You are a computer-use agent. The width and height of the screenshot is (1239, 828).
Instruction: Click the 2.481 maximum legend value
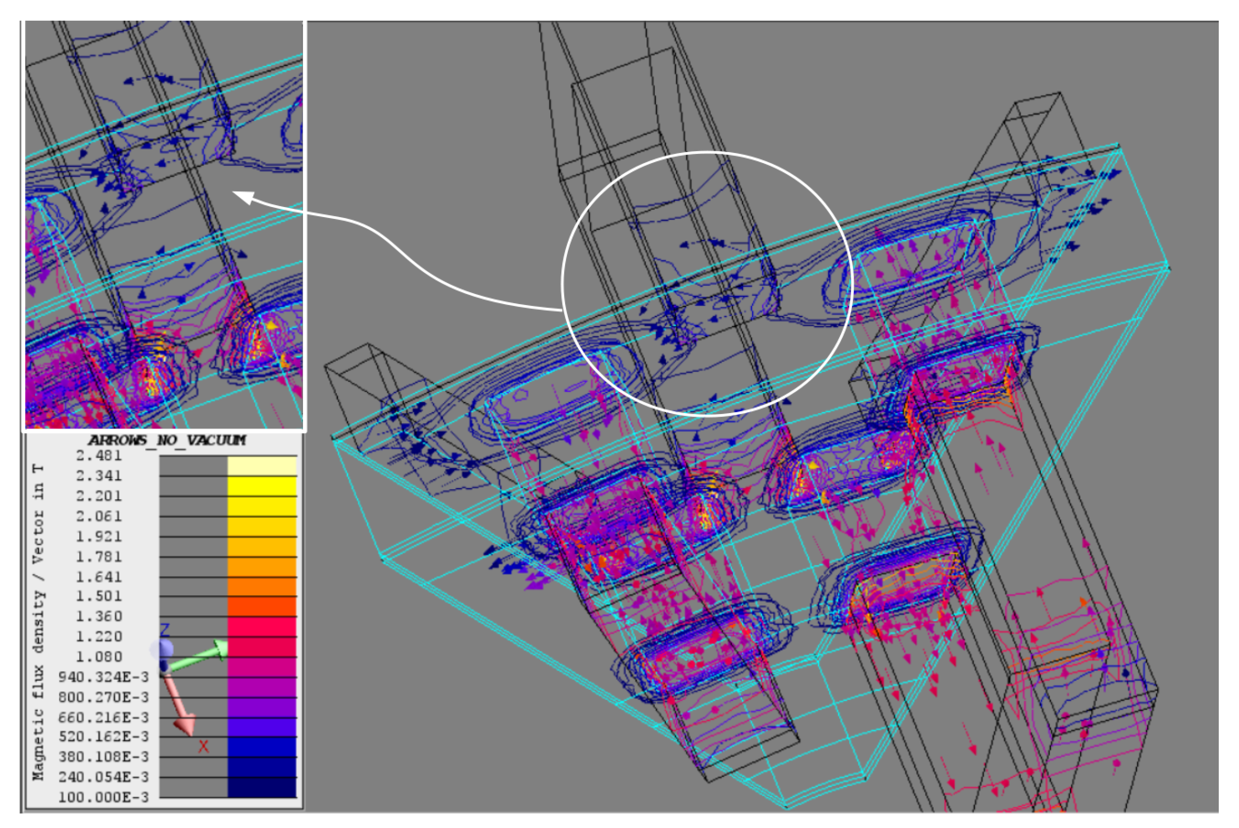[99, 455]
